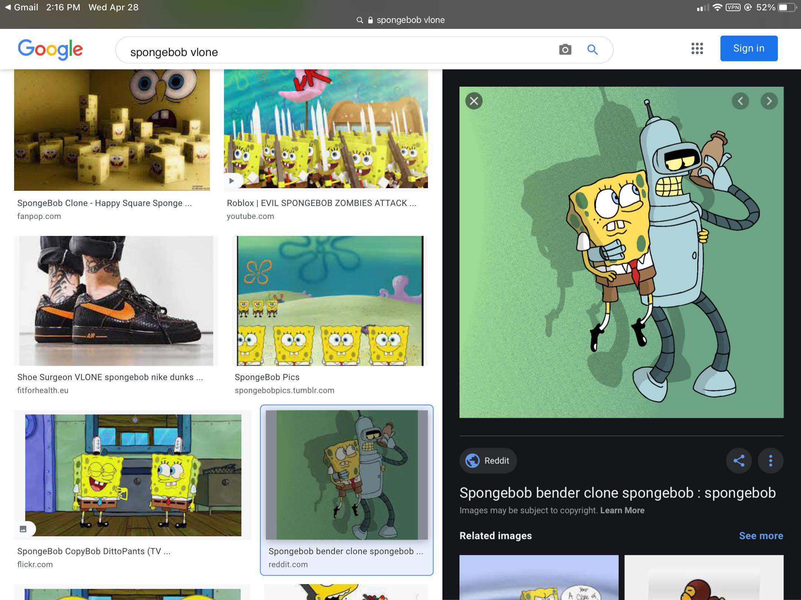Share the Spongebob Bender image
This screenshot has width=801, height=600.
[x=739, y=461]
